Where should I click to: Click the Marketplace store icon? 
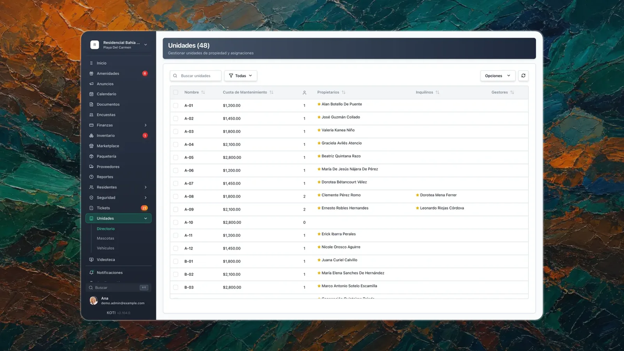coord(91,146)
